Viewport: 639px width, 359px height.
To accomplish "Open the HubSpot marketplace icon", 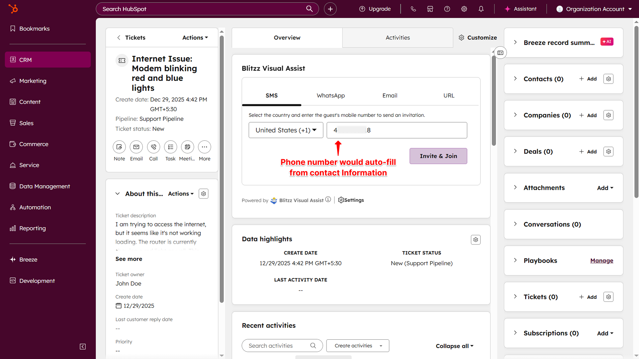I will point(430,9).
